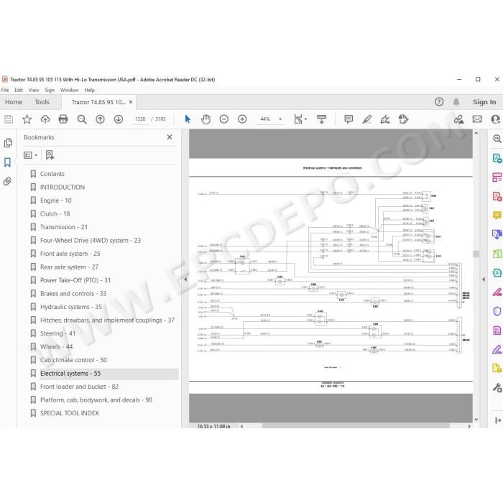This screenshot has width=503, height=503.
Task: Select the arrow selection tool
Action: [x=188, y=119]
